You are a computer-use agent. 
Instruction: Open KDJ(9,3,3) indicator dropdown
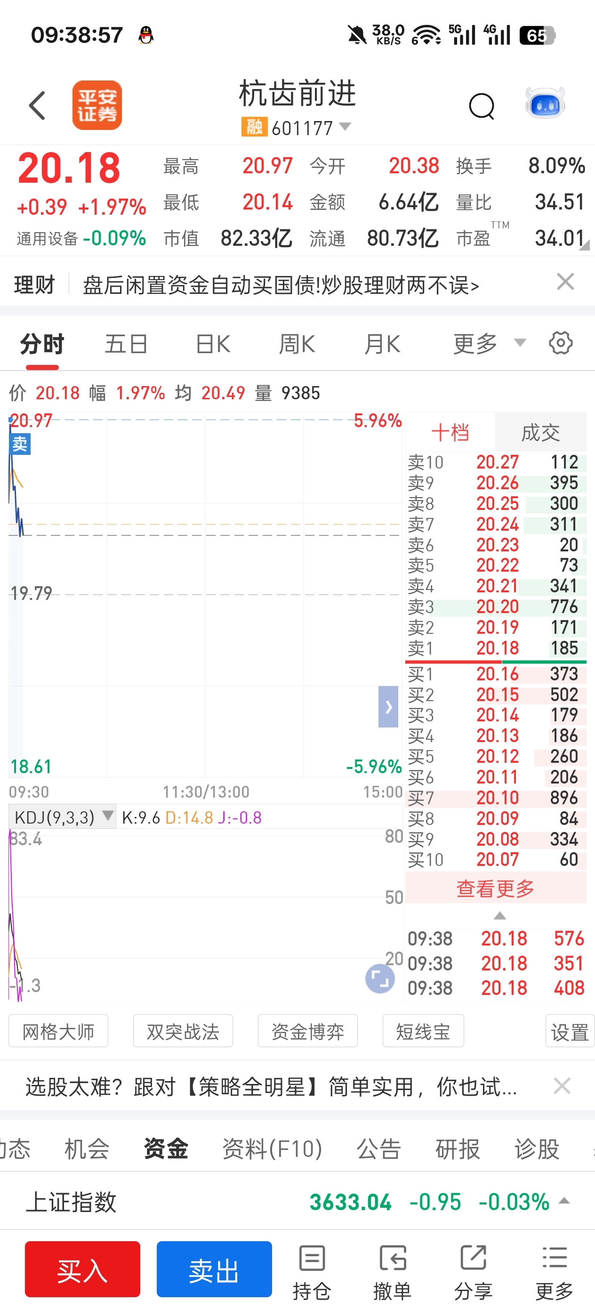[63, 817]
